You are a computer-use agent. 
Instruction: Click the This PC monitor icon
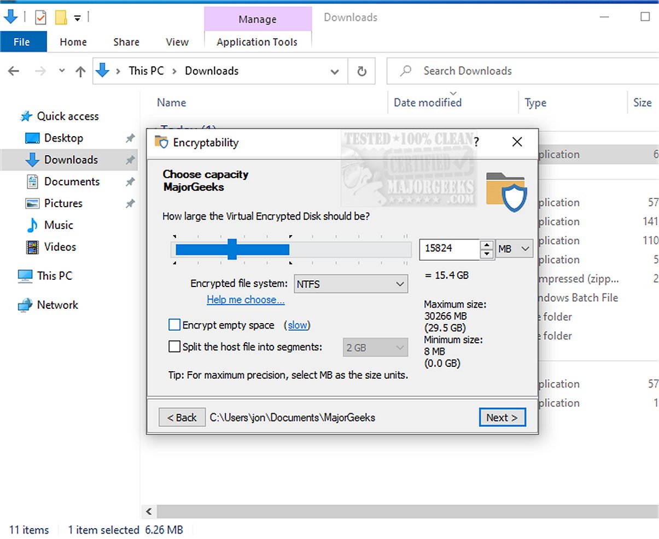coord(25,276)
